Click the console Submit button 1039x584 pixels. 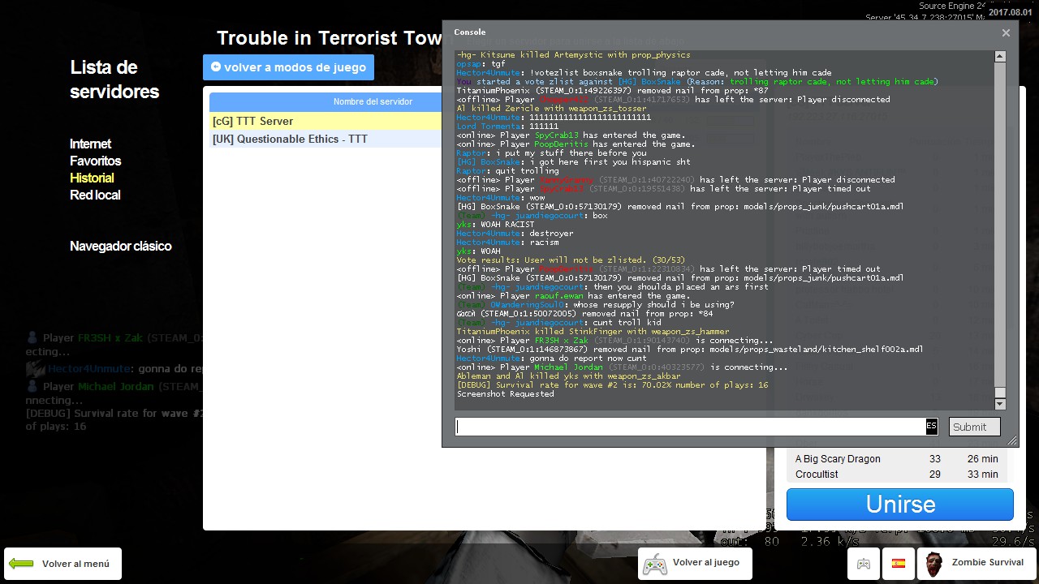point(974,427)
